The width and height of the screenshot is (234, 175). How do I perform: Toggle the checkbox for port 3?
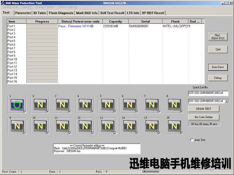[x=70, y=112]
